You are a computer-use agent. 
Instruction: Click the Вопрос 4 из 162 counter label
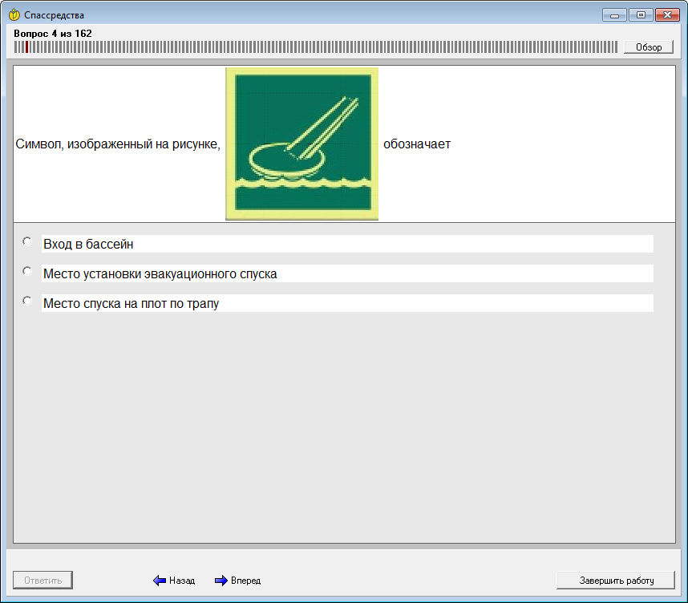(x=53, y=34)
